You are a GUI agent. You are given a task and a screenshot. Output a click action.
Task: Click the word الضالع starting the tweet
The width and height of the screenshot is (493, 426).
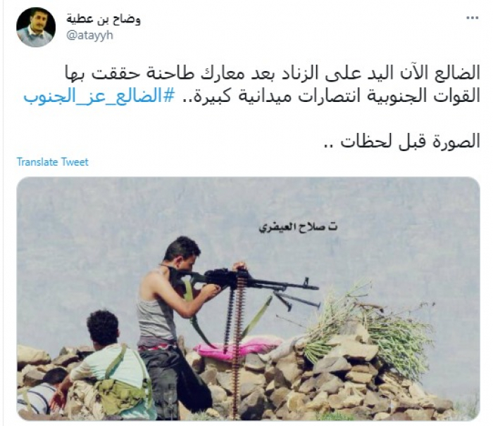(x=461, y=73)
